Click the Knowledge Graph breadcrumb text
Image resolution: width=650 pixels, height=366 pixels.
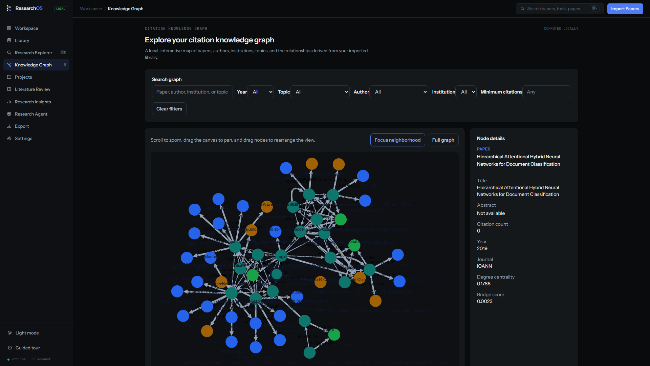point(126,9)
